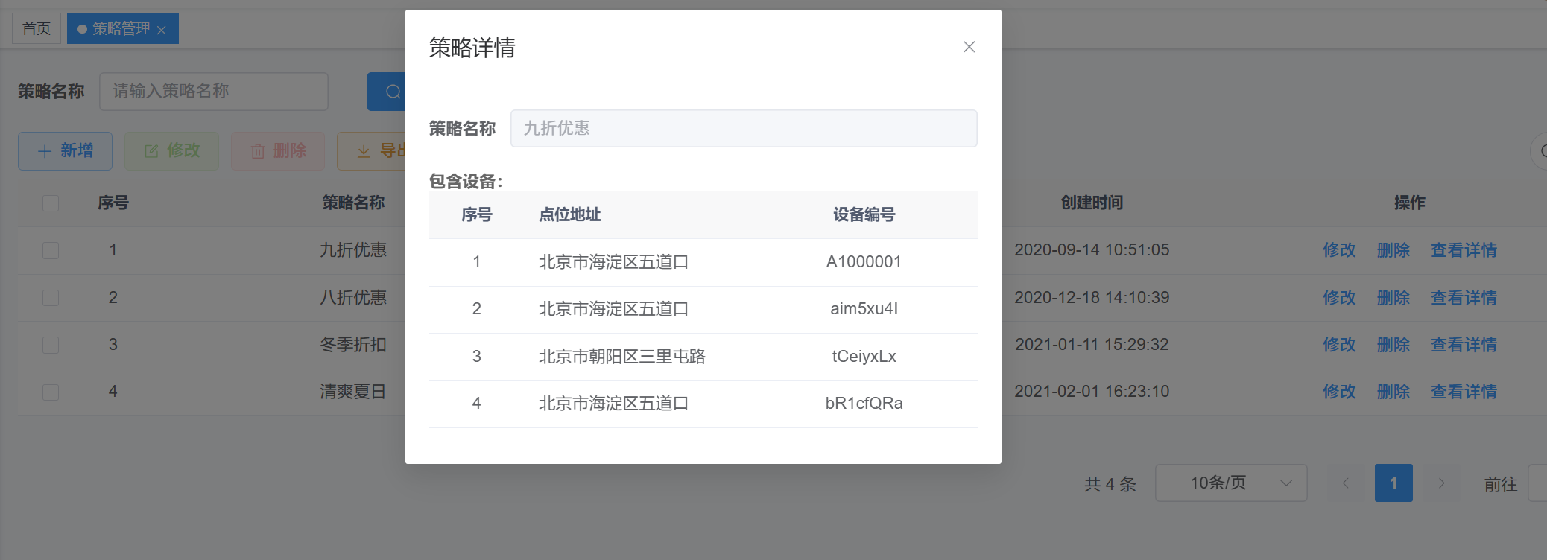Screen dimensions: 1547x560
Task: Click the disabled 九折优惠 name field in dialog
Action: point(744,129)
